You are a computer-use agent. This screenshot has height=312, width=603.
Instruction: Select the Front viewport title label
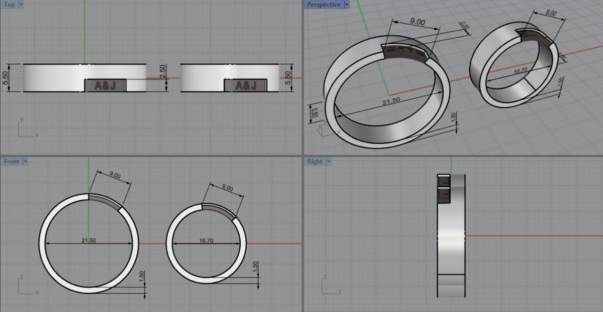12,162
